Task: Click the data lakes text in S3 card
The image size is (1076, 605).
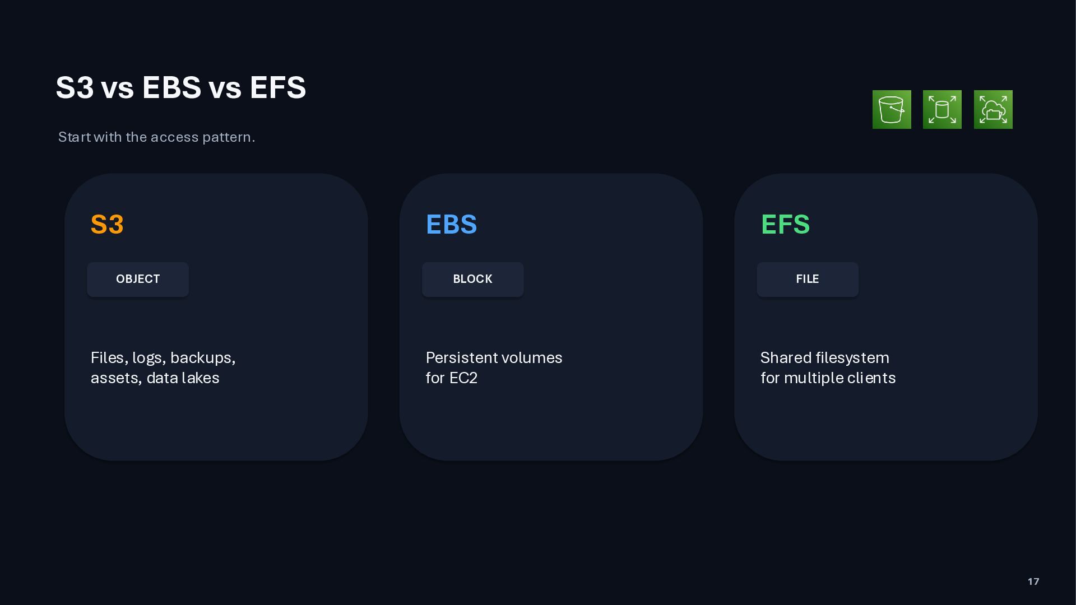Action: tap(183, 378)
